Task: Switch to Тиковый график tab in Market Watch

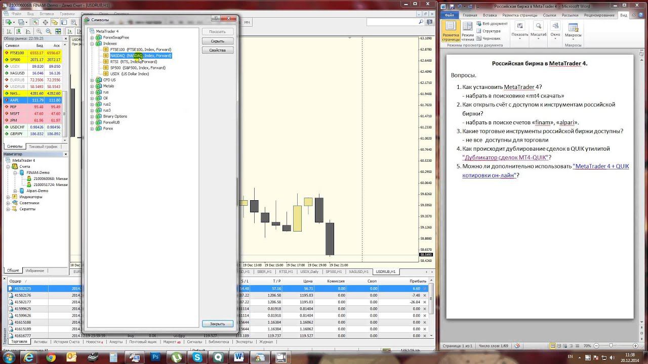Action: 44,147
